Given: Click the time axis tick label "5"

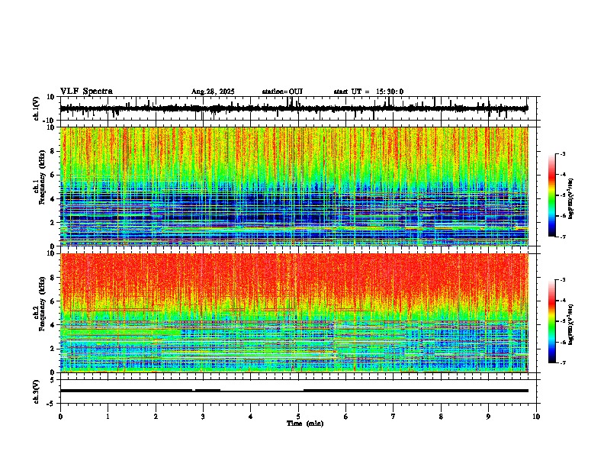Looking at the screenshot, I should click(x=298, y=417).
